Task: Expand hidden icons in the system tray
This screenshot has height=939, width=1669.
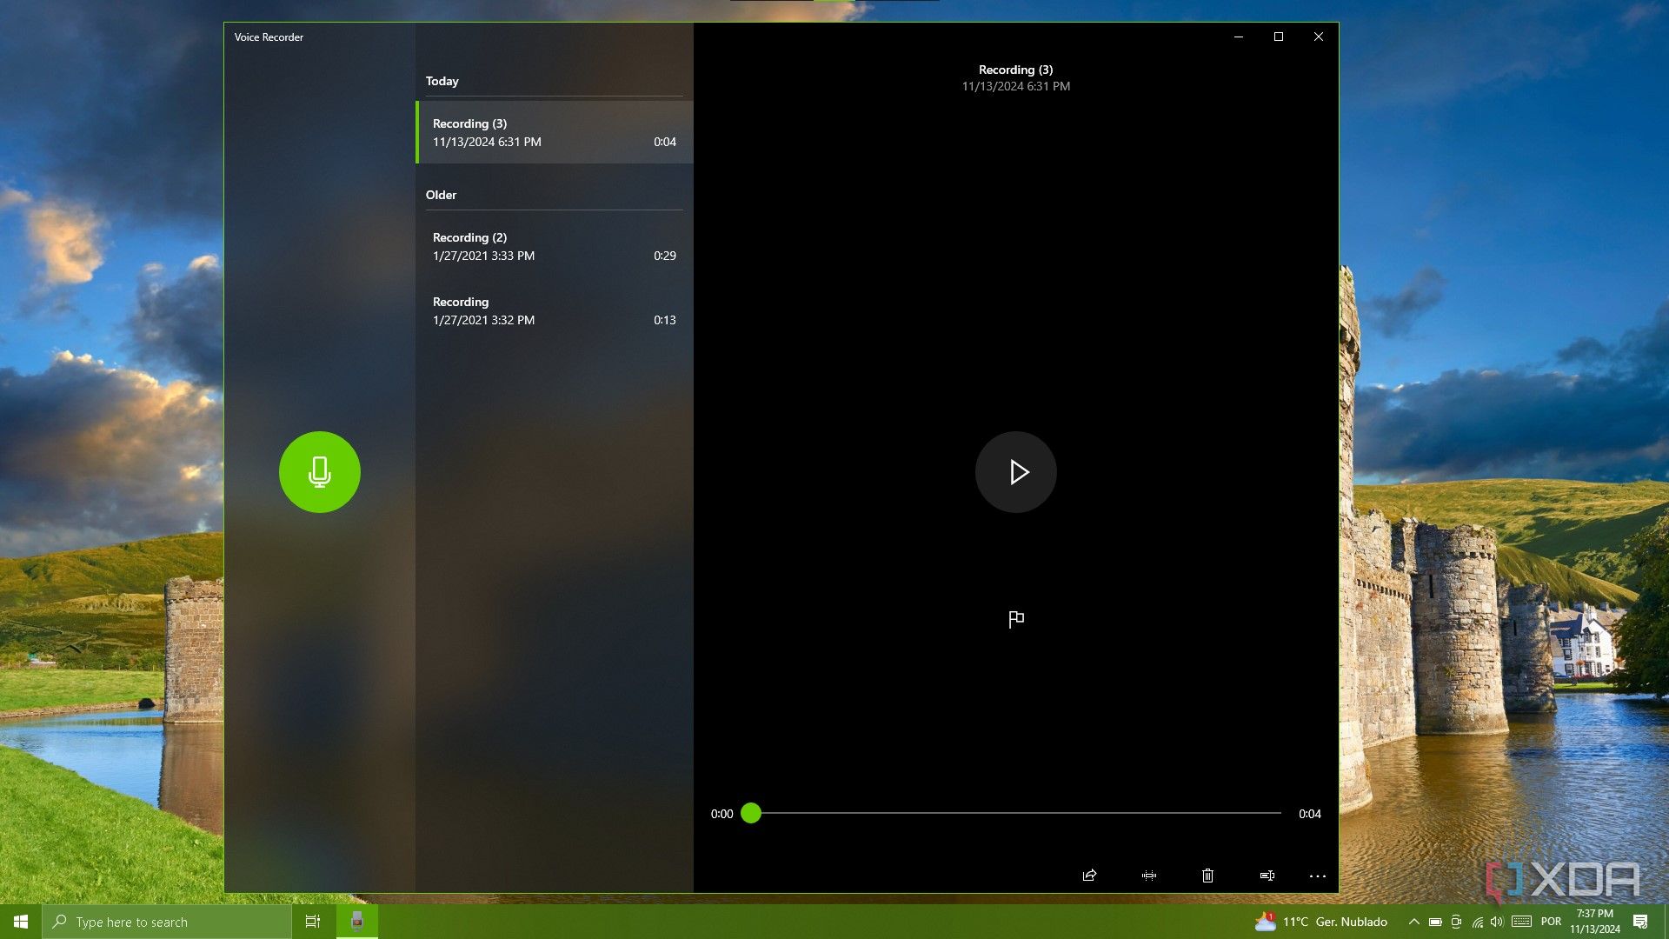Action: pos(1413,922)
